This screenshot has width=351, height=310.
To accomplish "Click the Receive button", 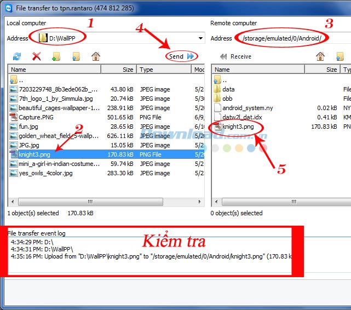I will pyautogui.click(x=235, y=56).
